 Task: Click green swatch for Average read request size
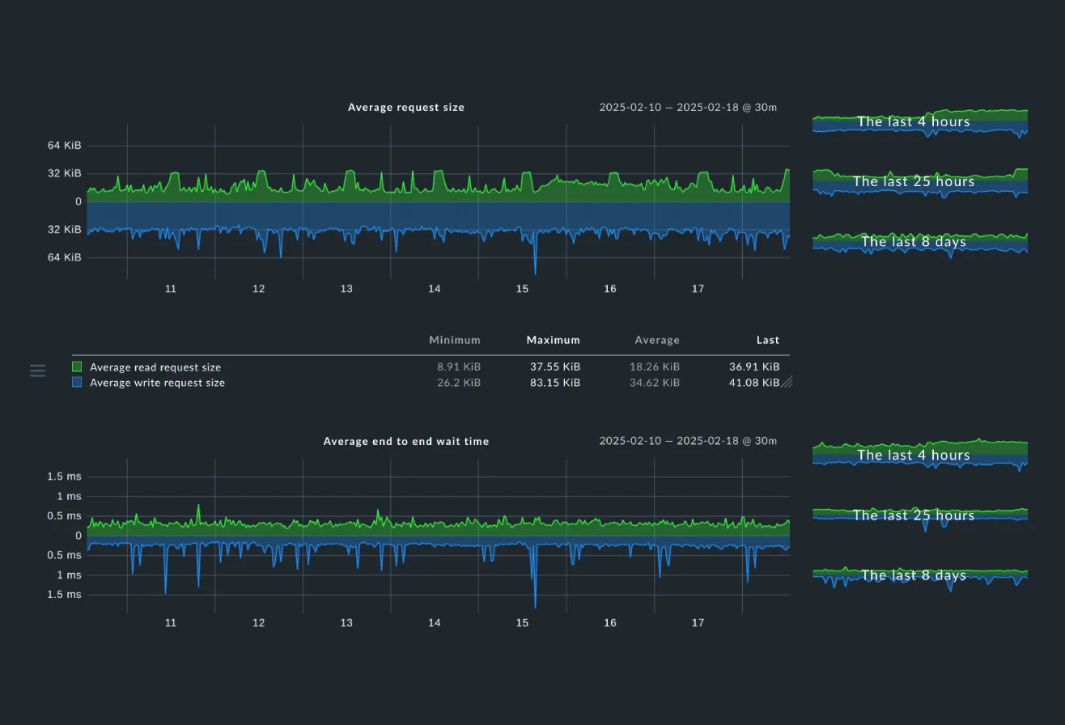(x=77, y=367)
